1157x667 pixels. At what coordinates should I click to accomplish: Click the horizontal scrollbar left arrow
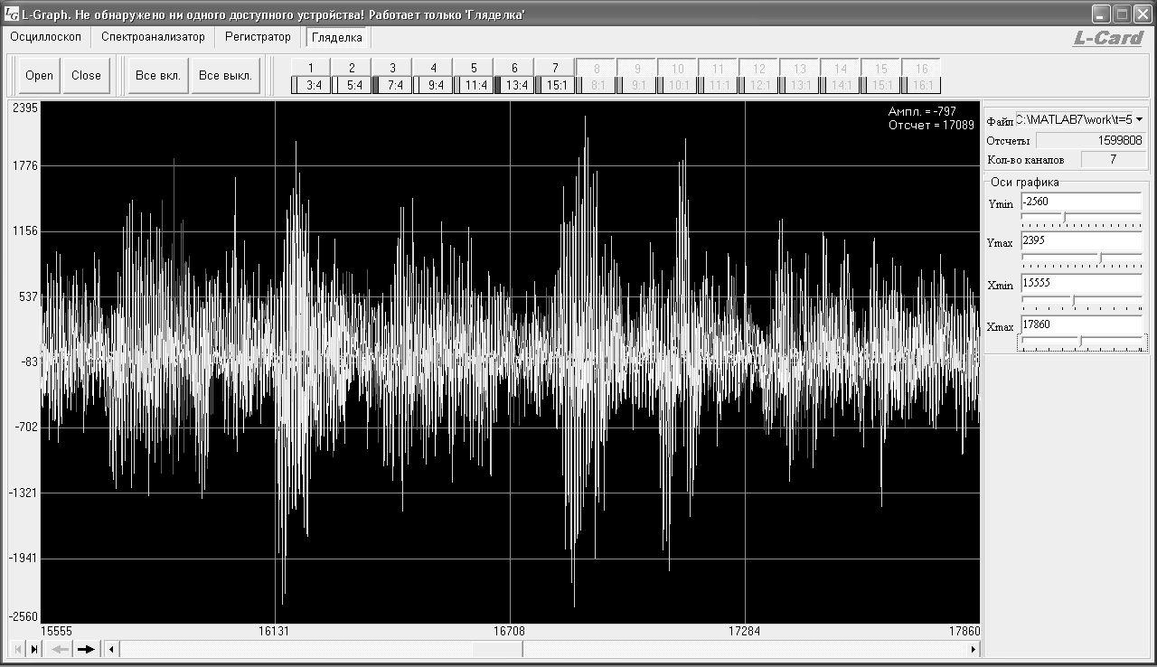tap(111, 648)
